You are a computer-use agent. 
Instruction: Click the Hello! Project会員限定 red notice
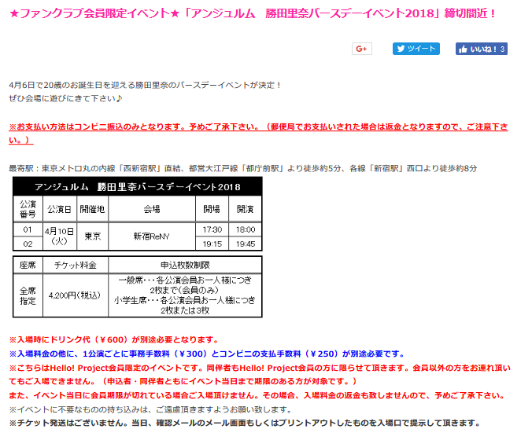coord(260,374)
